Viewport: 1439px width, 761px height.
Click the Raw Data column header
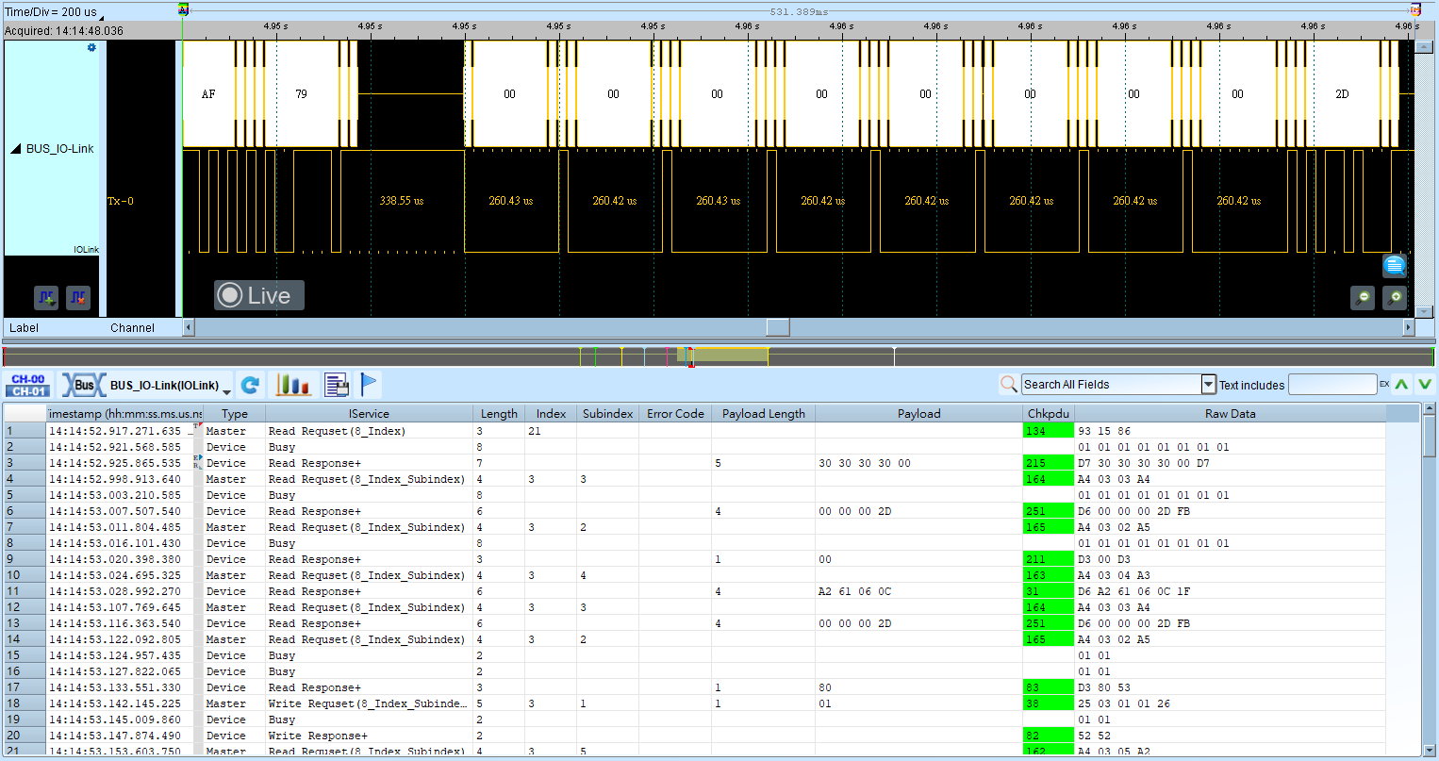click(1231, 414)
